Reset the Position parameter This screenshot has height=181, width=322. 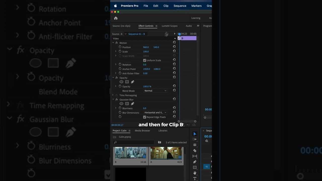click(x=174, y=47)
